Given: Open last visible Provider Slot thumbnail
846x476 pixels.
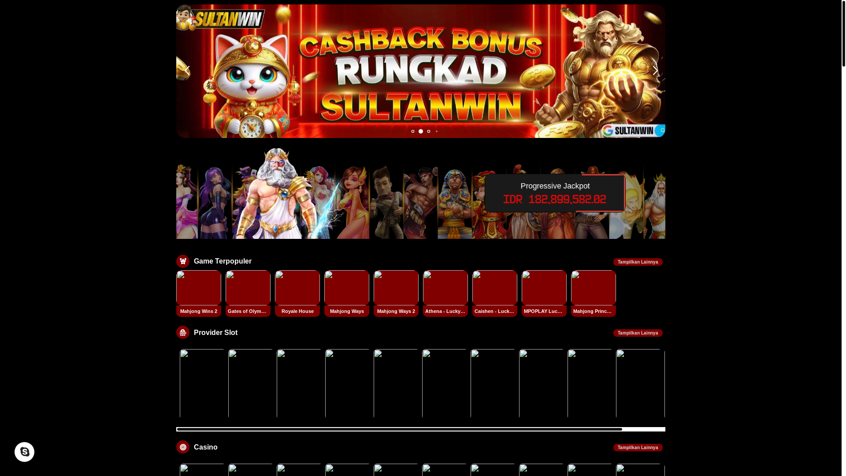Looking at the screenshot, I should pyautogui.click(x=640, y=383).
